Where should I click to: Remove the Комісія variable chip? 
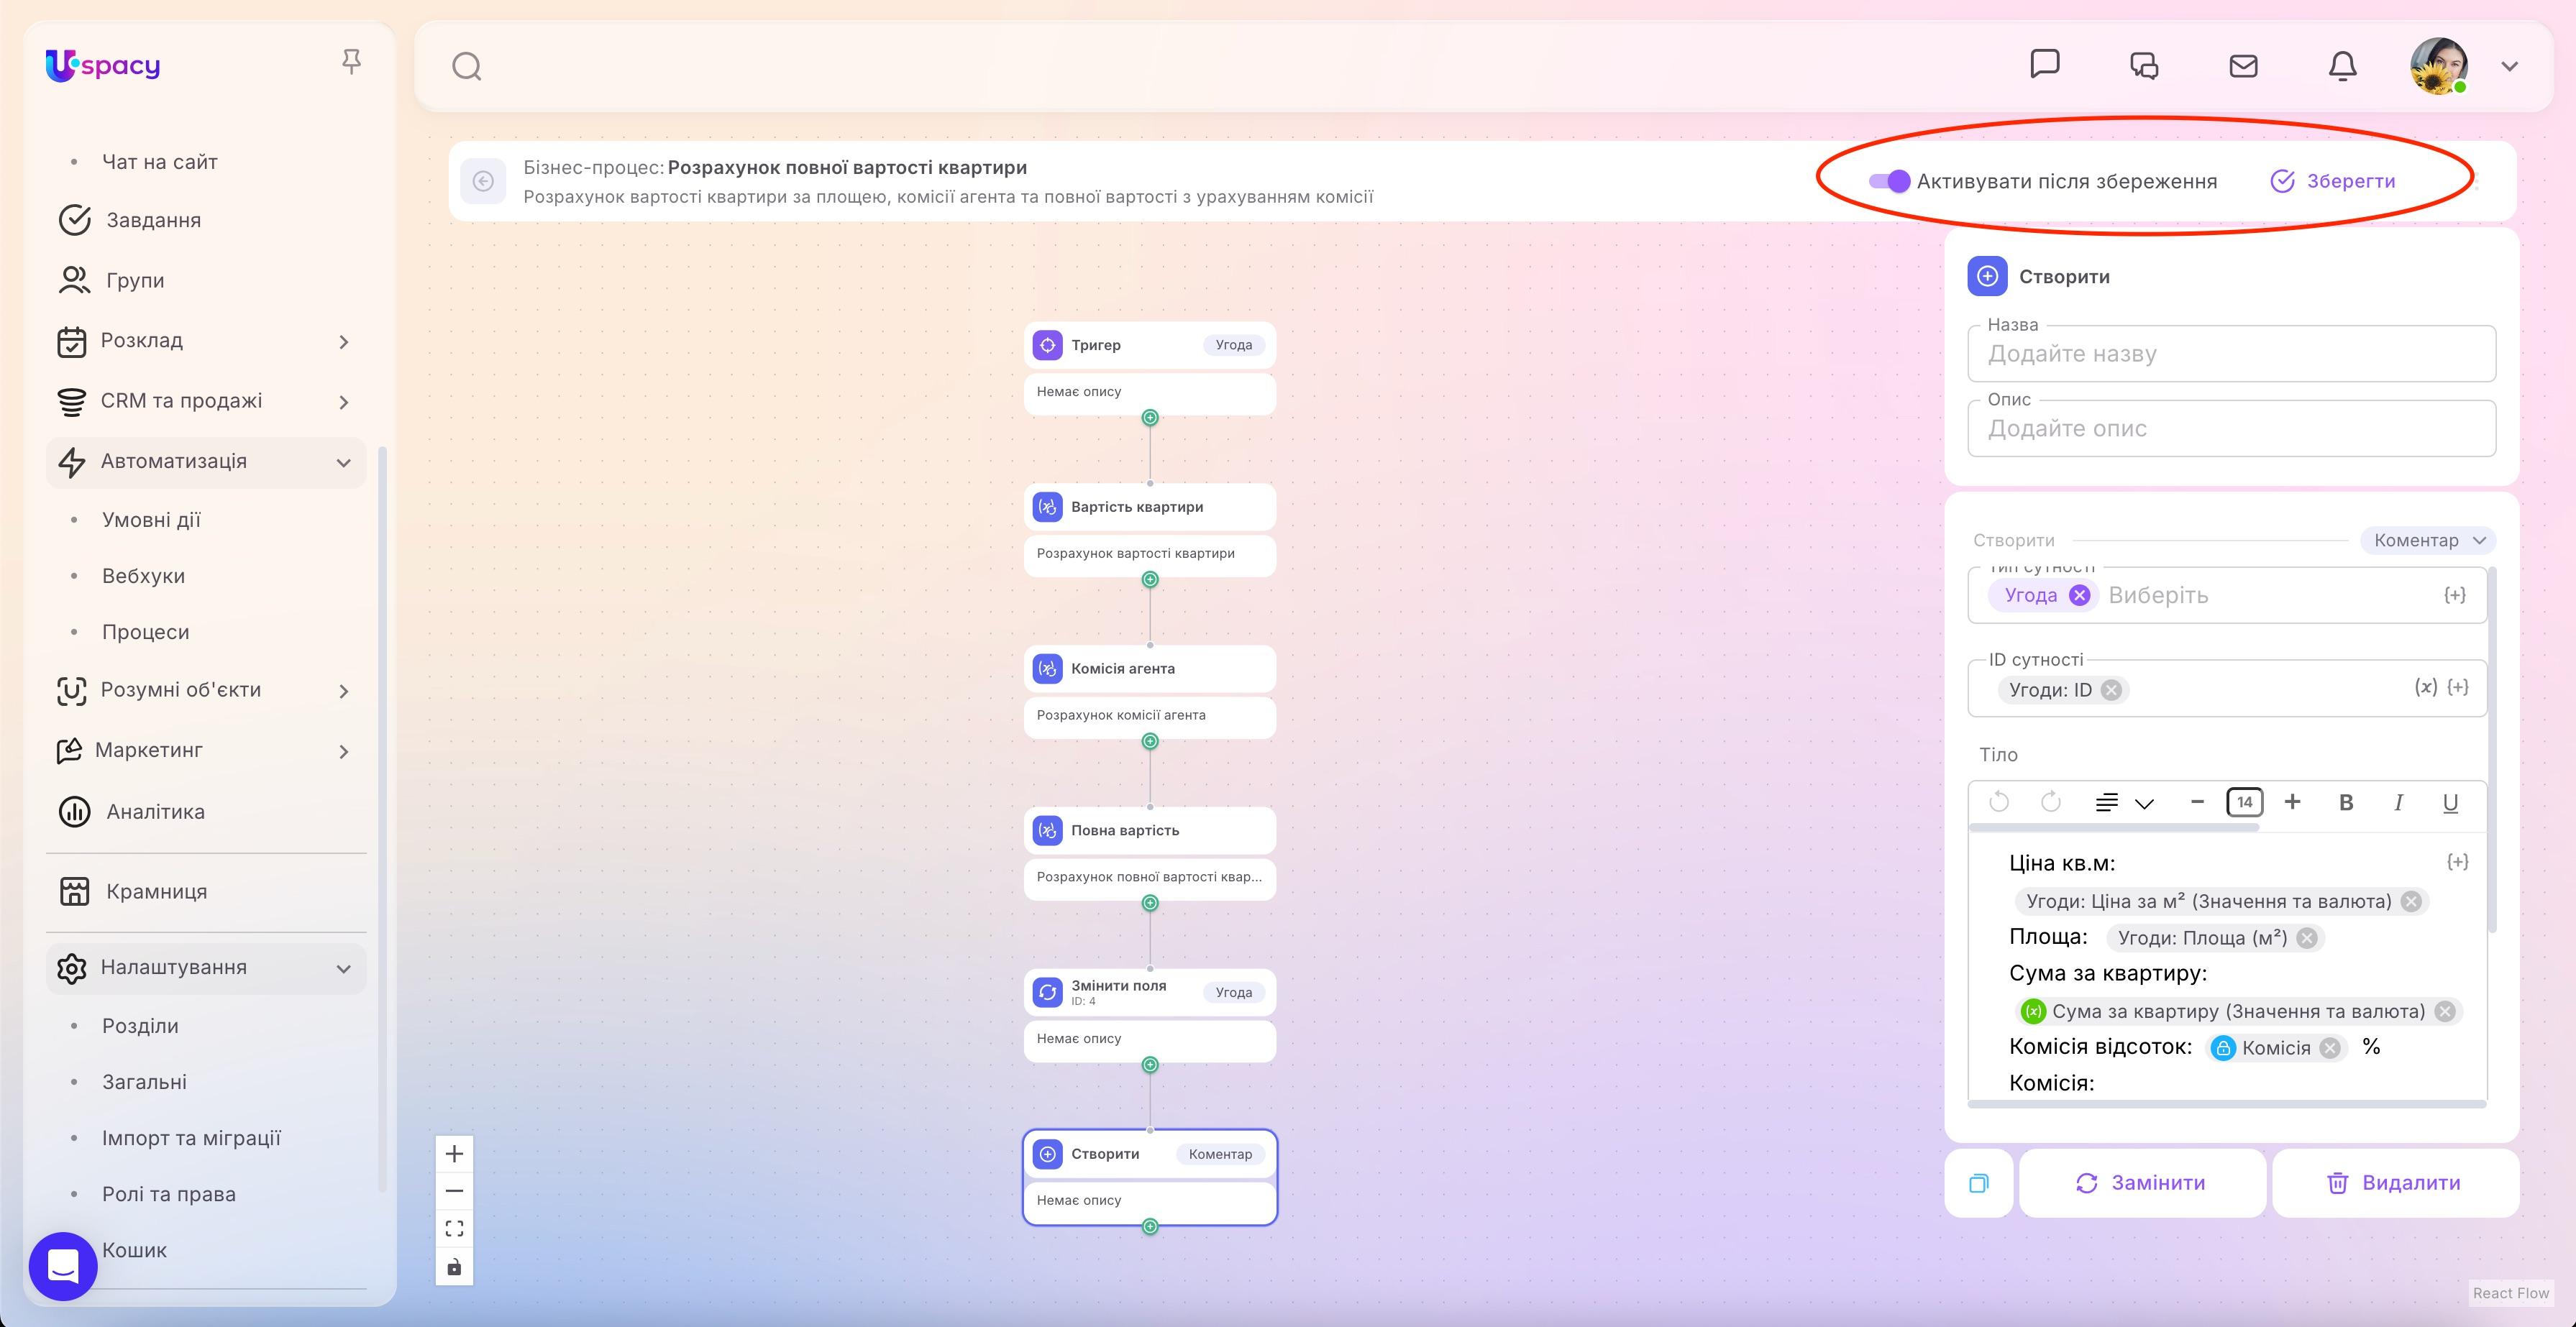pos(2330,1048)
